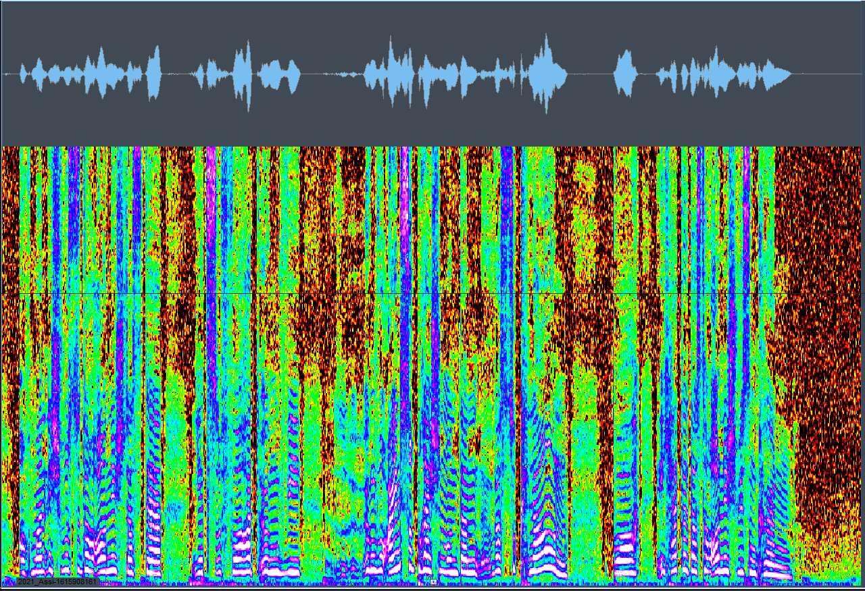This screenshot has height=591, width=865.
Task: Click the tallest waveform peak in the overview
Action: point(546,73)
